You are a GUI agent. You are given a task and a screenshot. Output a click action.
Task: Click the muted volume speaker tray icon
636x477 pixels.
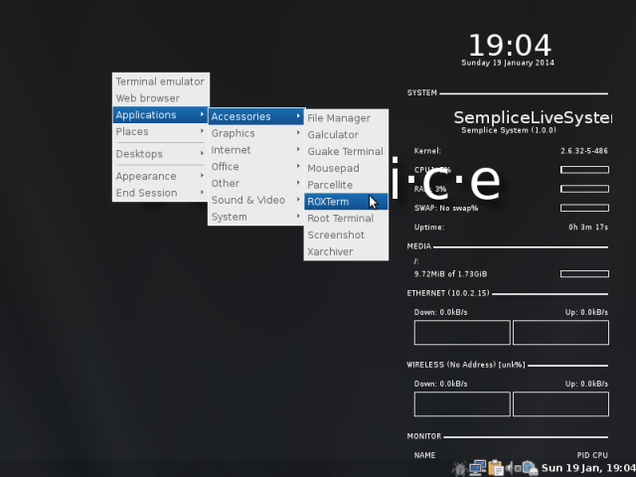(x=513, y=468)
